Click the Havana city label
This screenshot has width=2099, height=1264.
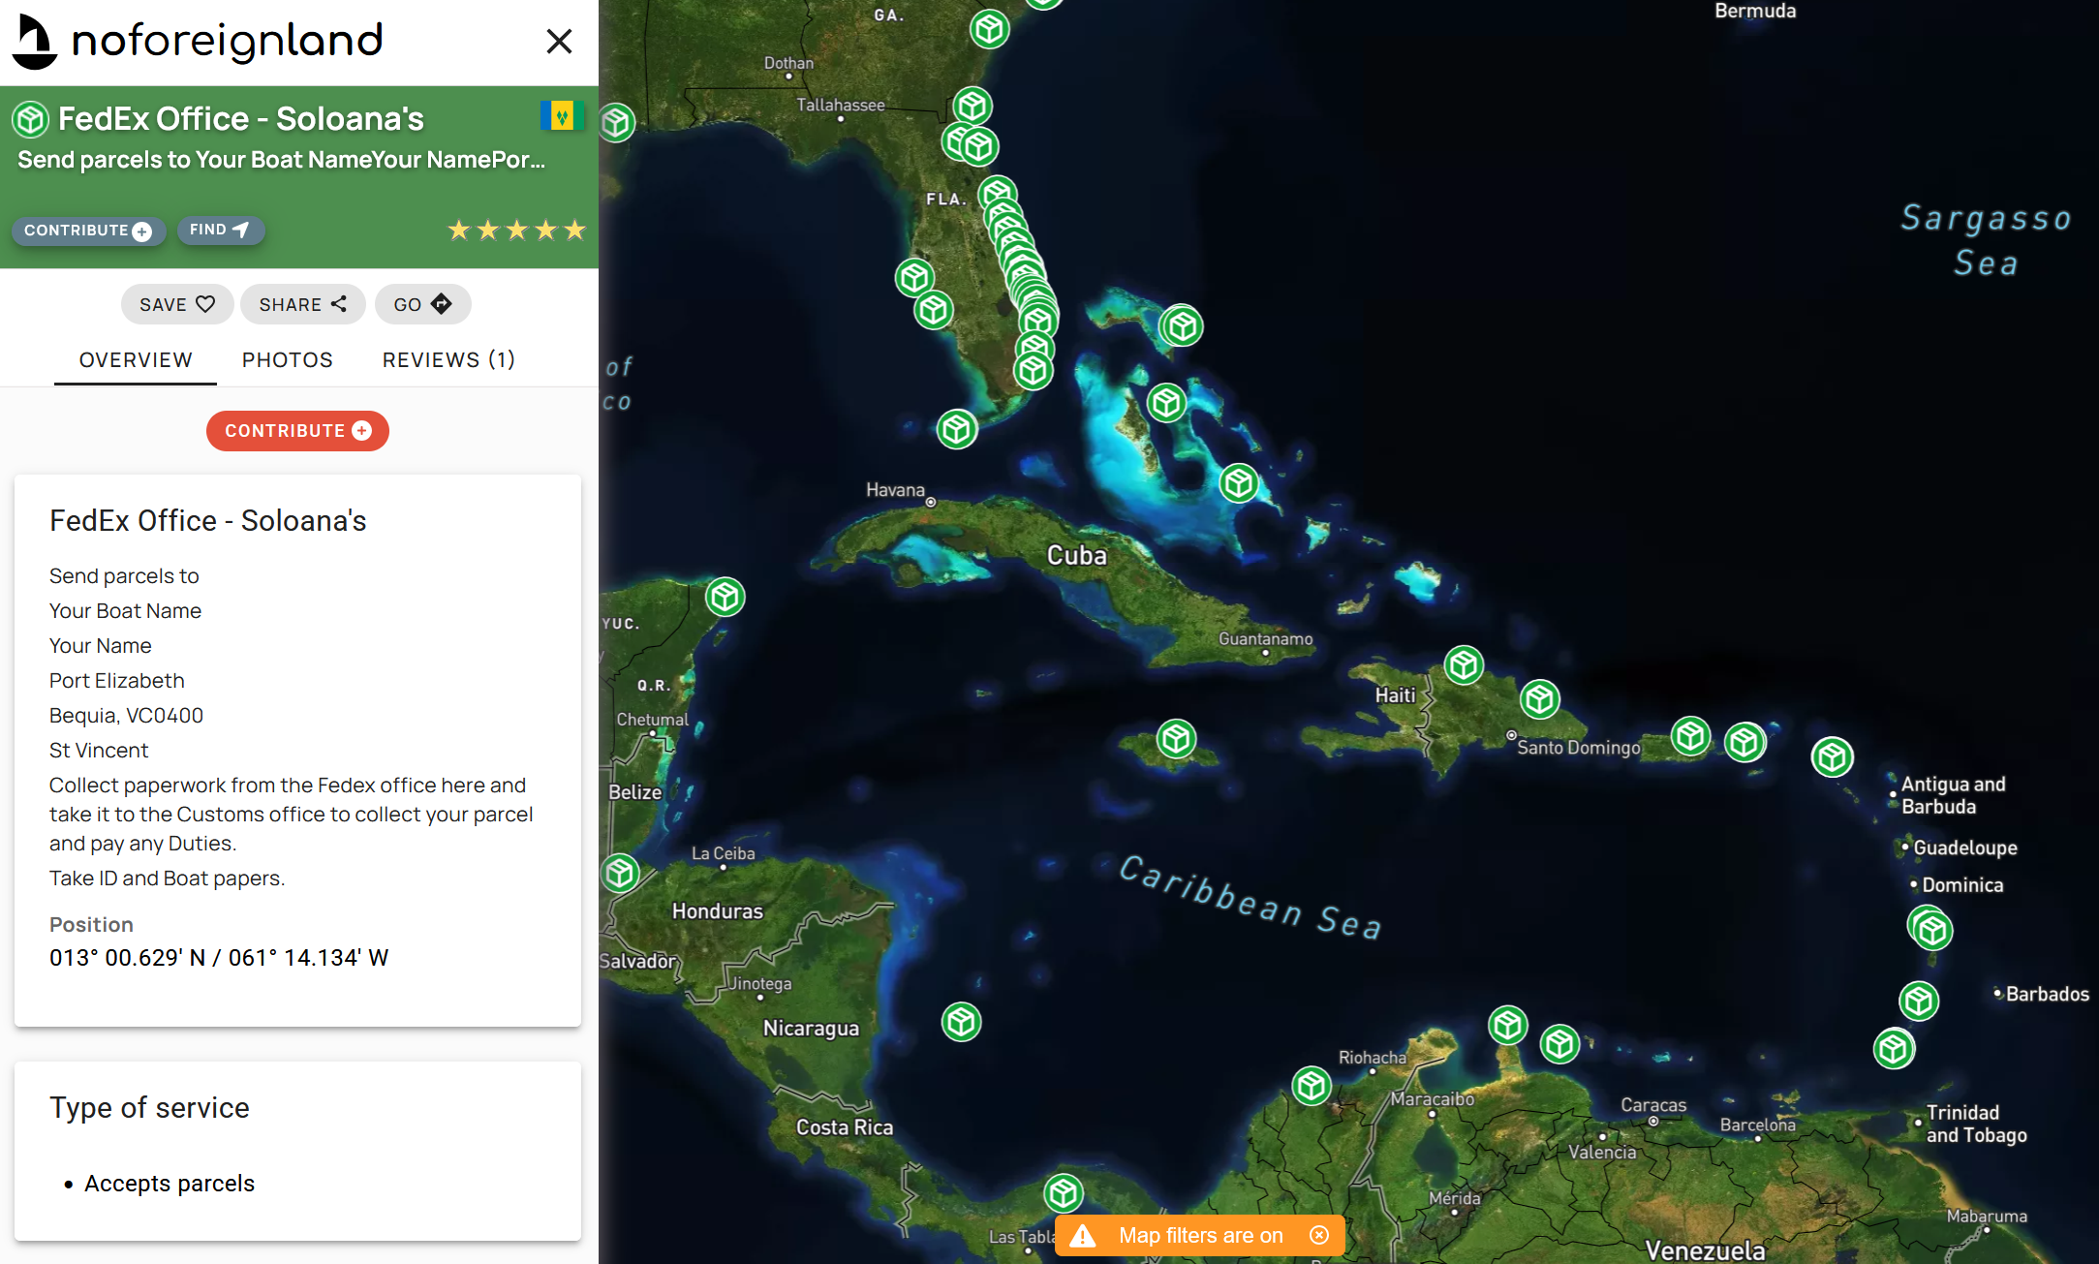[895, 490]
